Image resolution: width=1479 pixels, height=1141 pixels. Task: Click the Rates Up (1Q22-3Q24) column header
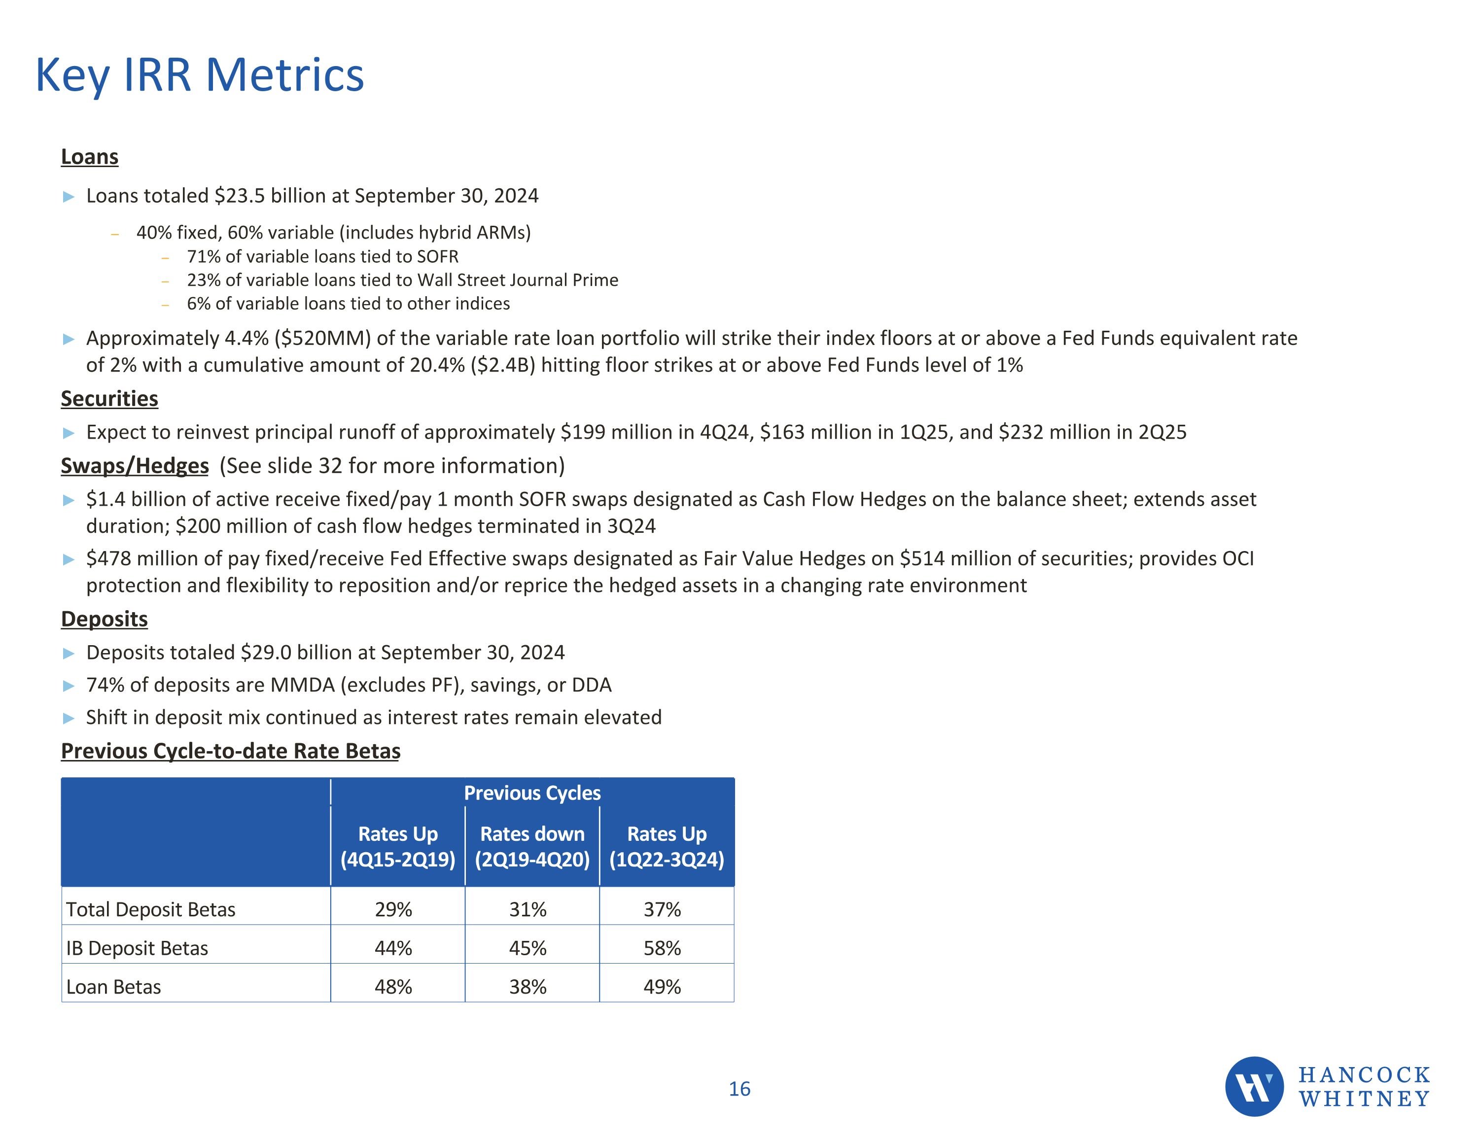tap(667, 846)
